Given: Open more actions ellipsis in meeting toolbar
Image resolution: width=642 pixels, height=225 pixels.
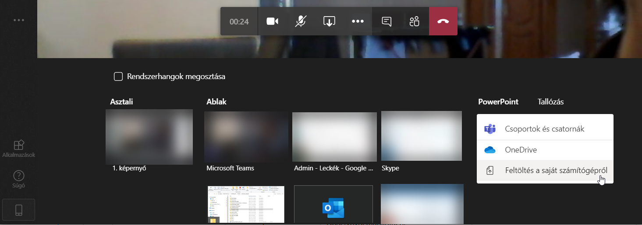Looking at the screenshot, I should point(358,21).
